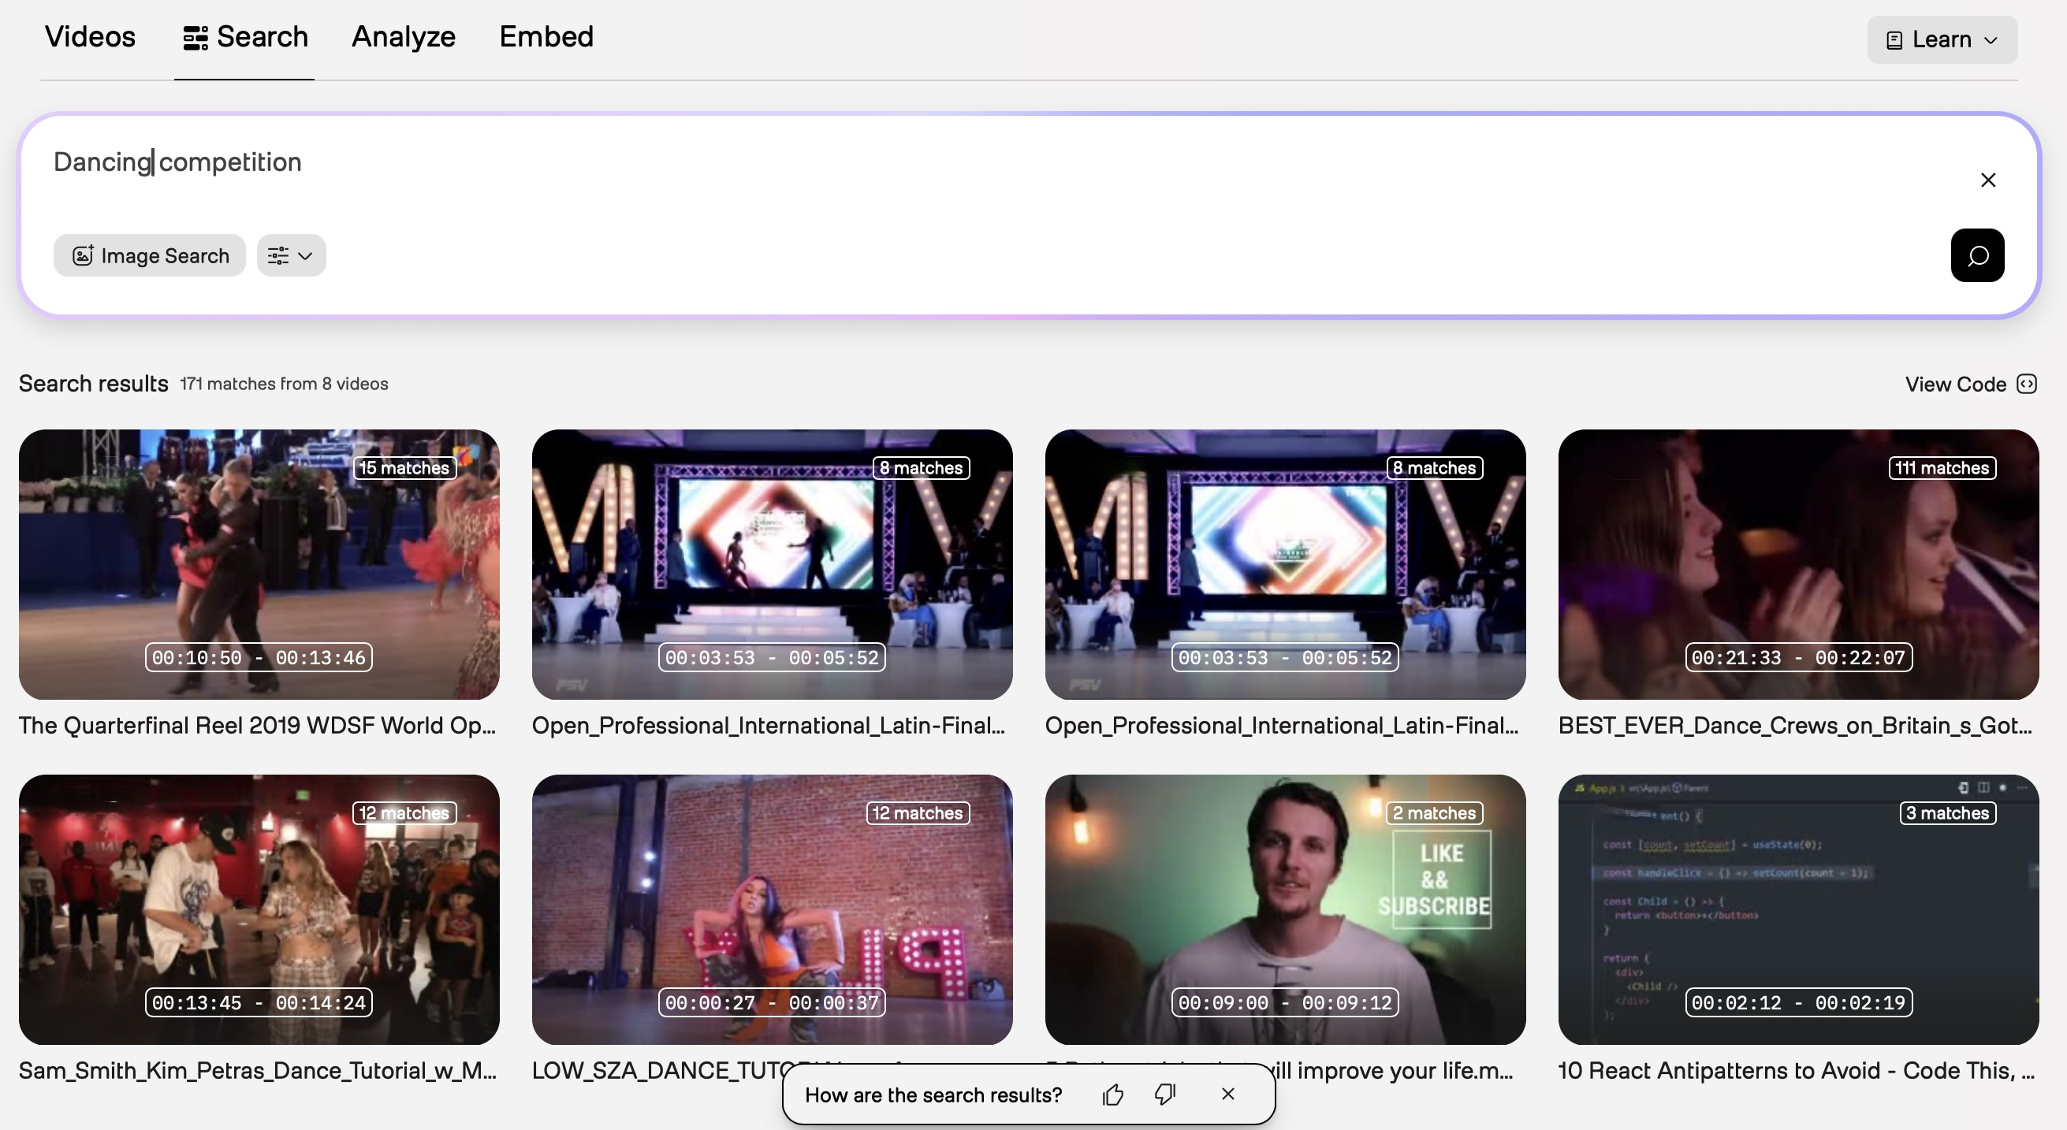
Task: Open the Learn dropdown menu
Action: click(x=1942, y=39)
